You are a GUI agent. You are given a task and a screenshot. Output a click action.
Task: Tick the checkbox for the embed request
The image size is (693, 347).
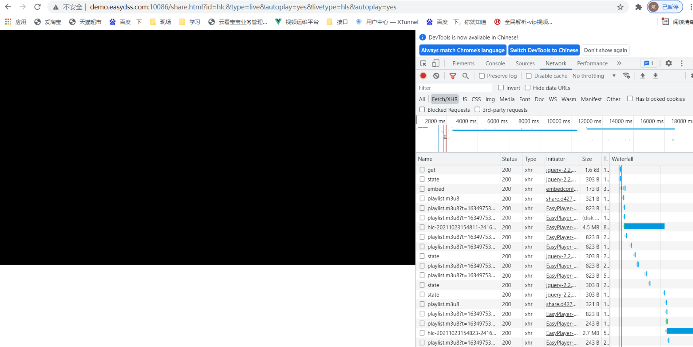pyautogui.click(x=422, y=189)
